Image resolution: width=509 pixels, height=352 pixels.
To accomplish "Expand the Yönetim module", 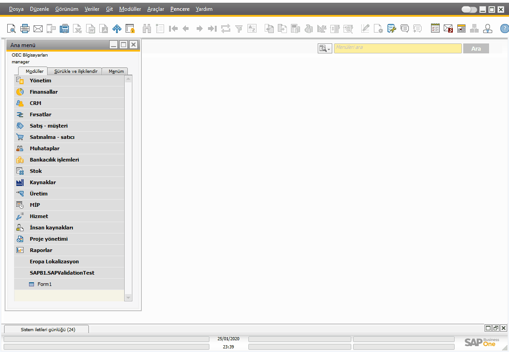I will click(69, 81).
